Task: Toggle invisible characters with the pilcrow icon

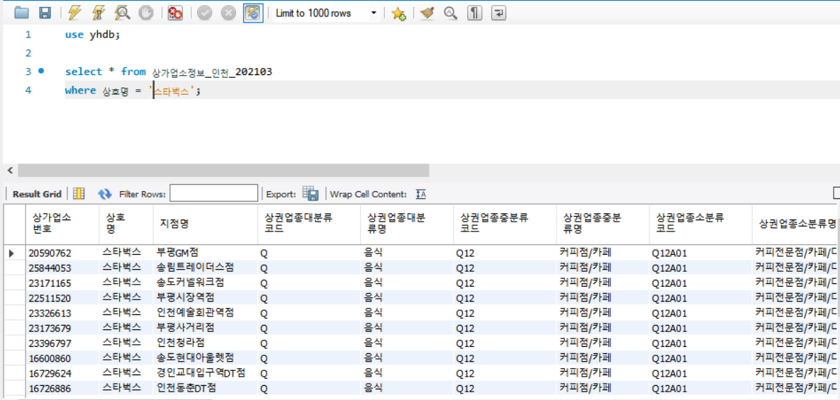Action: coord(474,13)
